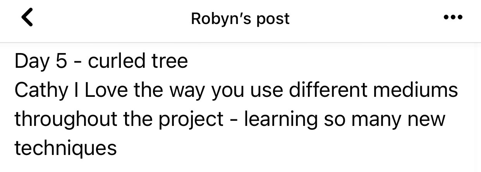Click the word "throughout" starting the third line
This screenshot has height=172, width=481.
coord(66,120)
